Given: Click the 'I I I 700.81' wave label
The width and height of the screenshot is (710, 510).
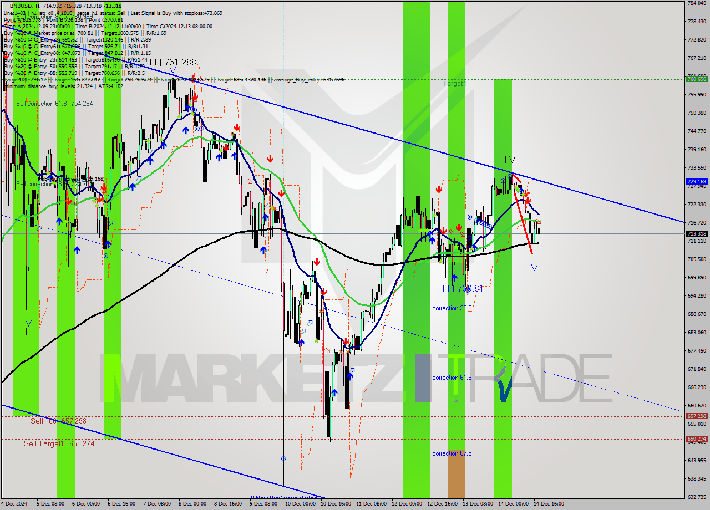Looking at the screenshot, I should (463, 288).
